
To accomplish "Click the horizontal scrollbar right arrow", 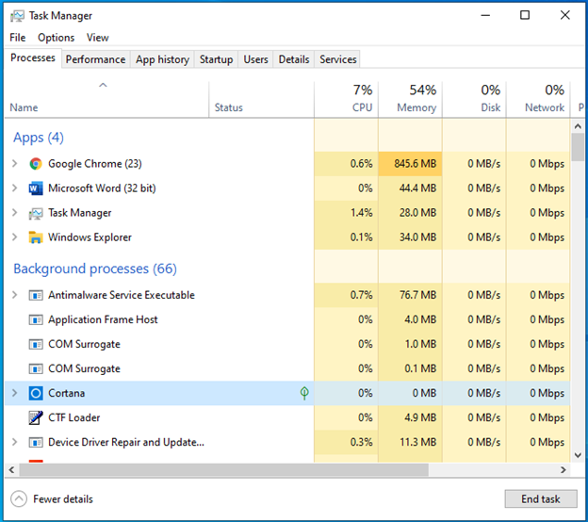I will tap(563, 469).
